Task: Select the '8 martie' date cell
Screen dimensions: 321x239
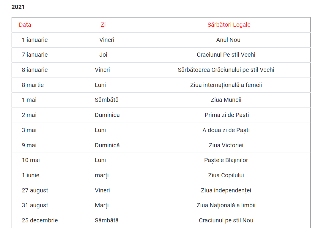Action: point(33,85)
